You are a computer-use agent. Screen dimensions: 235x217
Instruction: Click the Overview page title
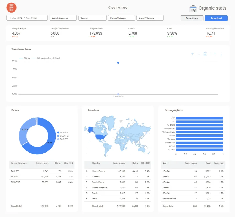[118, 8]
